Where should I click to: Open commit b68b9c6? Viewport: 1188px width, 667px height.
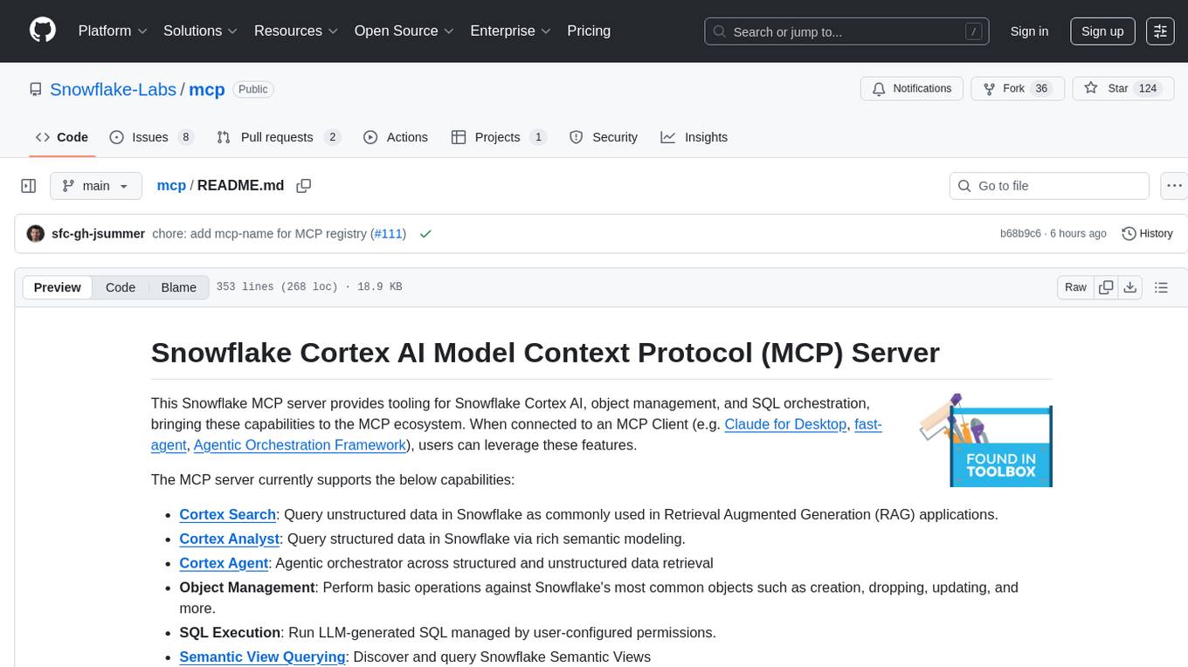click(1020, 234)
